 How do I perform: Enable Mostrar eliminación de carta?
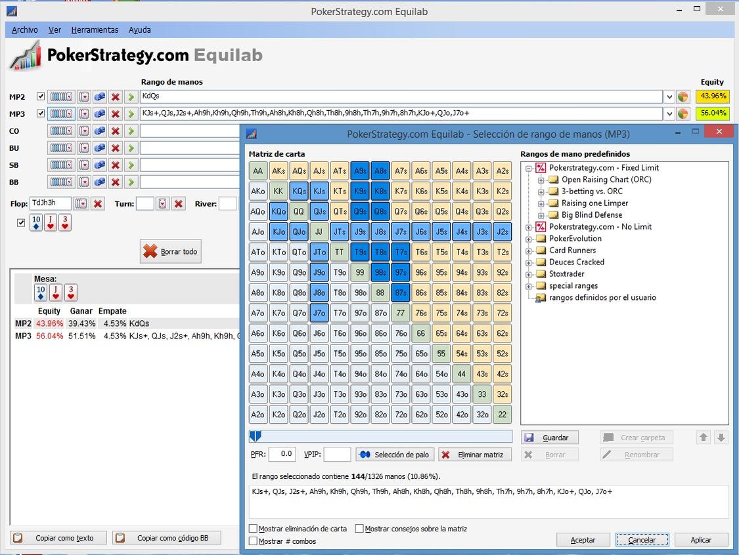coord(253,529)
